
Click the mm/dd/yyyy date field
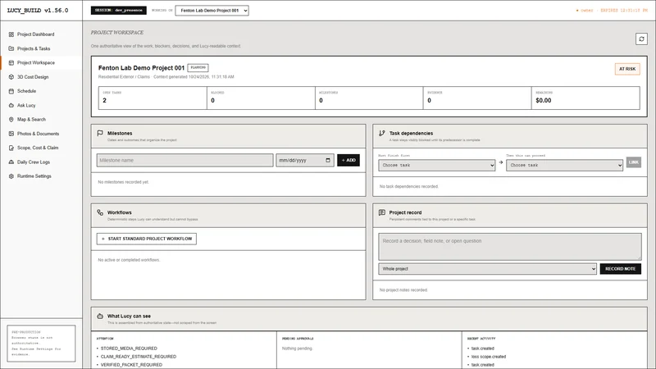(x=304, y=160)
